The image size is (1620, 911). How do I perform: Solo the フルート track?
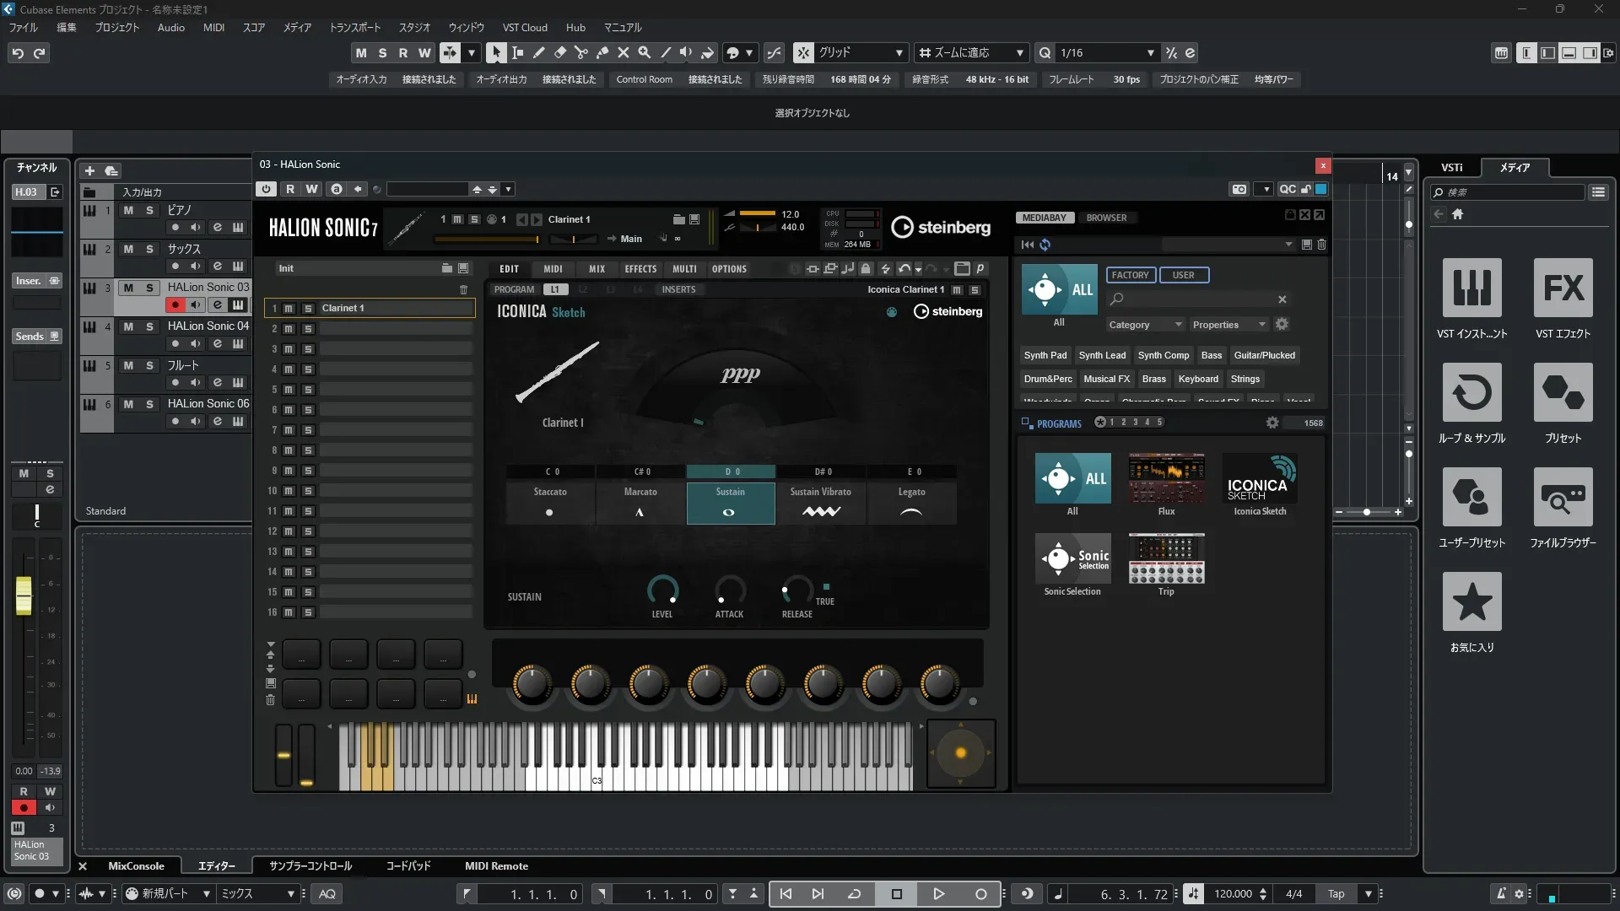click(x=149, y=365)
